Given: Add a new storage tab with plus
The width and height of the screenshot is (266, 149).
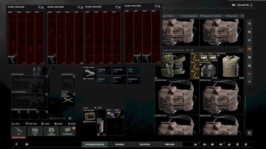Looking at the screenshot, I should pos(249,81).
